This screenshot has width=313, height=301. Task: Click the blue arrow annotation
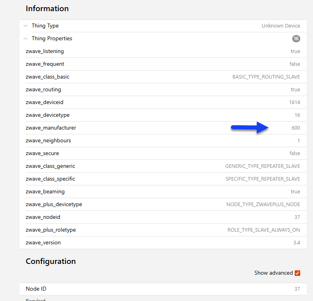click(x=250, y=128)
